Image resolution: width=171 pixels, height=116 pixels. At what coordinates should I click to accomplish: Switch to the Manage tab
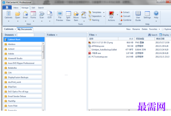point(25,8)
